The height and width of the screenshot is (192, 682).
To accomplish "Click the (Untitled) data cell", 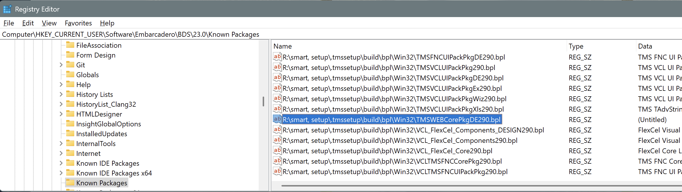I will (x=652, y=120).
